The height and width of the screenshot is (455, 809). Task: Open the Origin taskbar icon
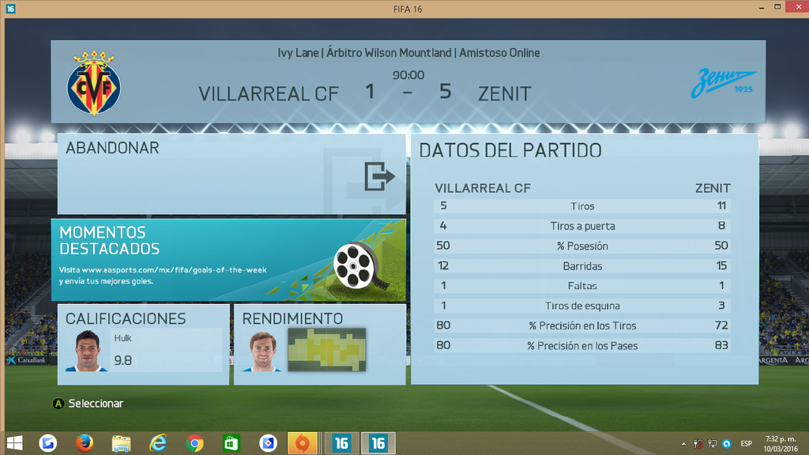[303, 443]
